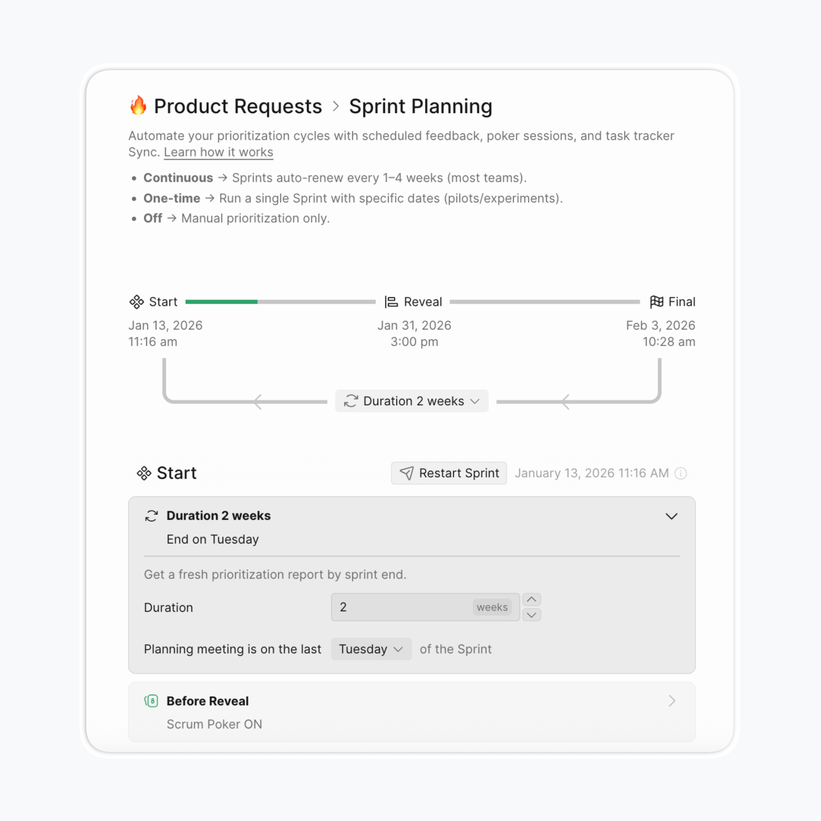Increase duration with the up stepper arrow
This screenshot has width=821, height=821.
(532, 599)
